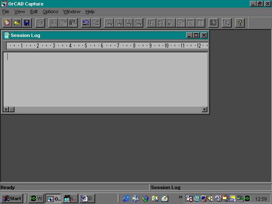This screenshot has height=204, width=272.
Task: Run Design Rules Check checkmark icon
Action: [x=171, y=23]
